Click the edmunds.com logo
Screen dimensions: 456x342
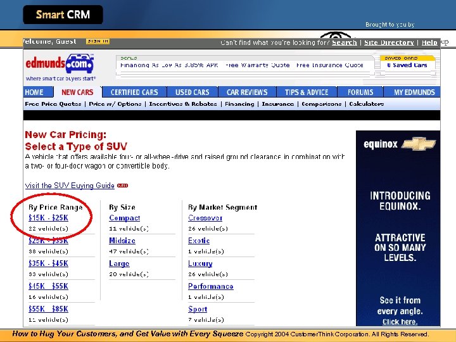pyautogui.click(x=60, y=64)
